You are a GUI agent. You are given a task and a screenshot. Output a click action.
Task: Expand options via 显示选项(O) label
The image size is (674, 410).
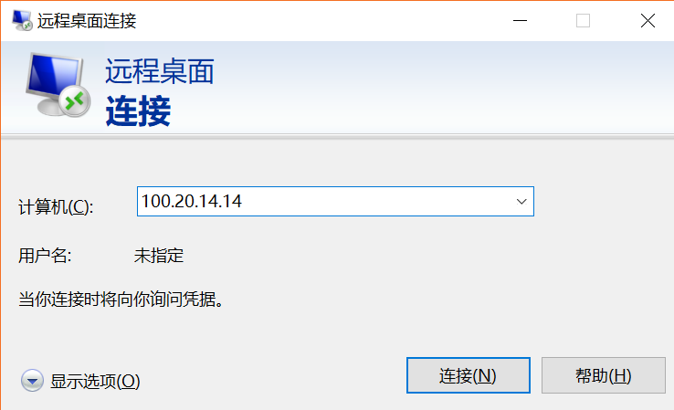(95, 381)
